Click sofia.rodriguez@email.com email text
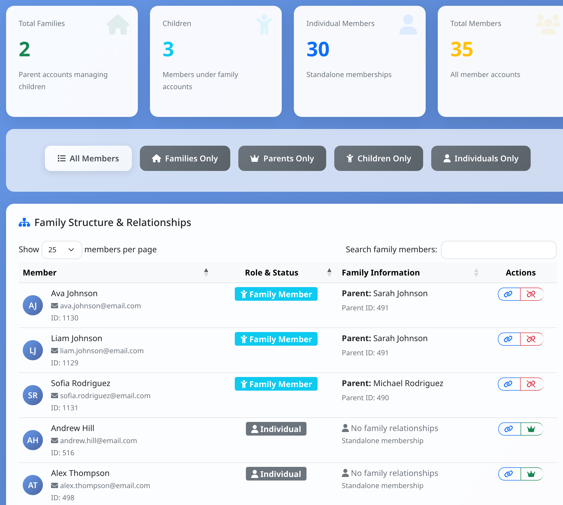 [105, 396]
